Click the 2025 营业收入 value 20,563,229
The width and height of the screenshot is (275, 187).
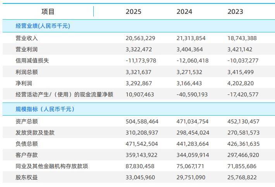141,38
